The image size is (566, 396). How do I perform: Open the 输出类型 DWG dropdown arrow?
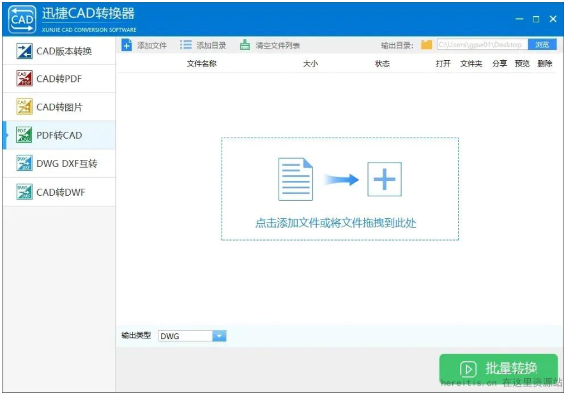click(x=219, y=336)
